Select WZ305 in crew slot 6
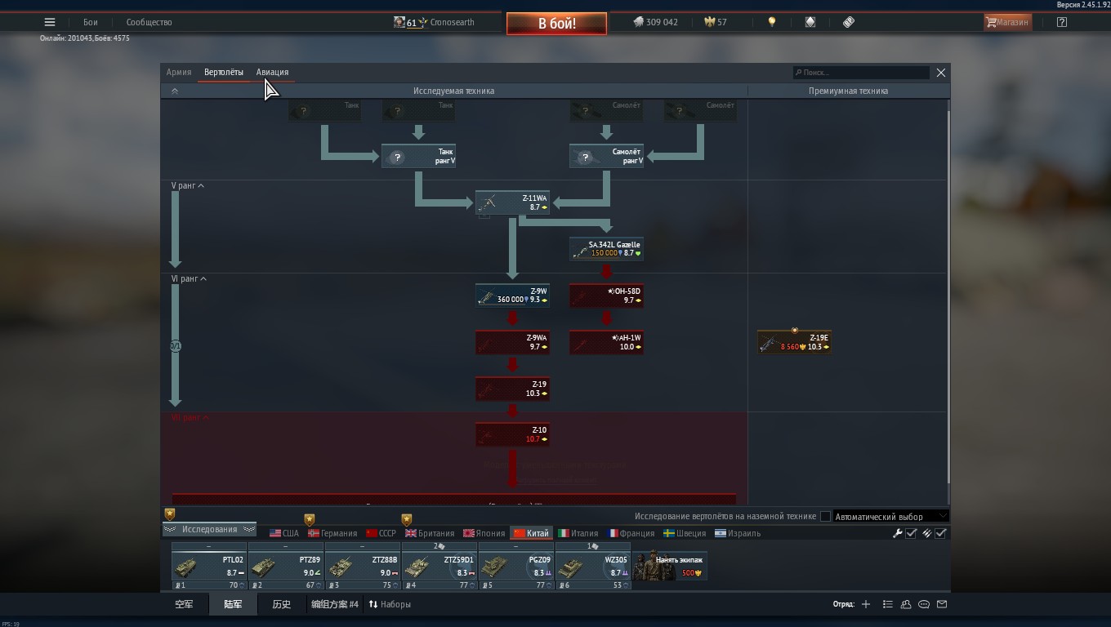Screen dimensions: 1111x627 [x=593, y=567]
